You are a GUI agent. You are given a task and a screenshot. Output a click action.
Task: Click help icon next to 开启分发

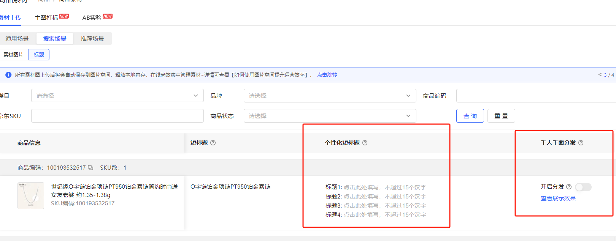(569, 187)
